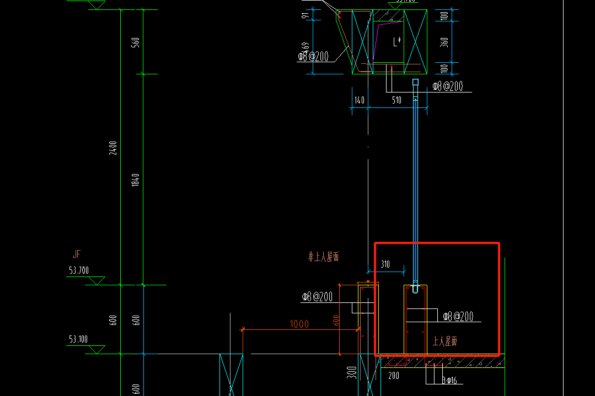Select the orange 600 vertical dimension

click(336, 320)
